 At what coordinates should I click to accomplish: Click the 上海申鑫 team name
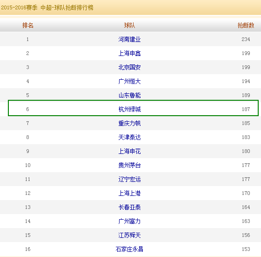click(x=129, y=53)
